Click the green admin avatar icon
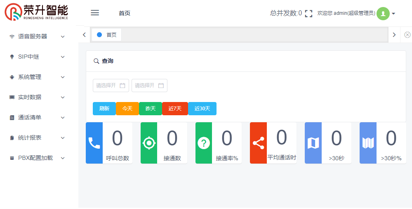This screenshot has height=209, width=412. click(383, 14)
